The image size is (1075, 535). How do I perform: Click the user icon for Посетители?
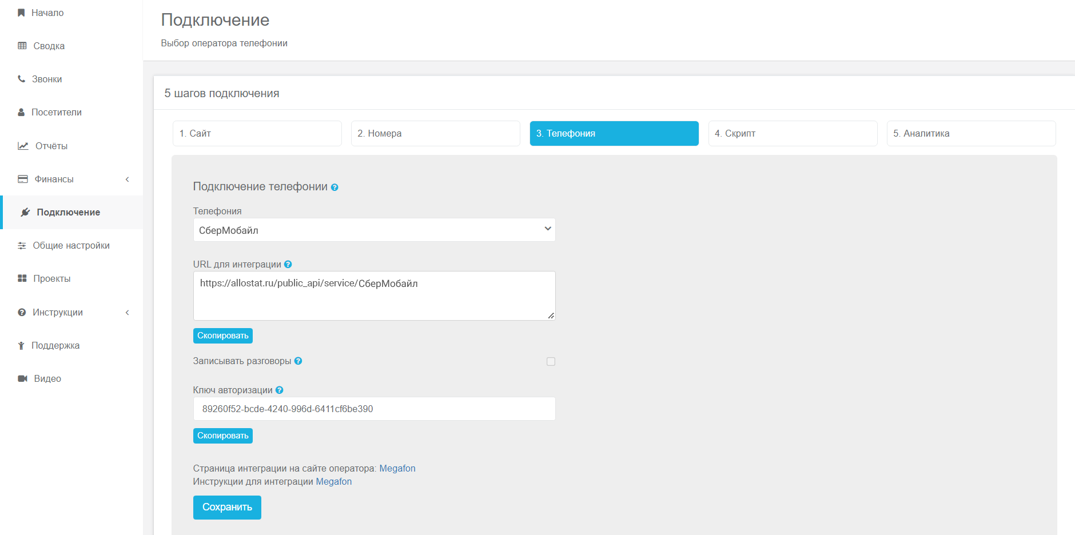pos(21,113)
